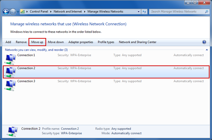Click the search magnifier icon
The width and height of the screenshot is (212, 140).
[x=206, y=12]
